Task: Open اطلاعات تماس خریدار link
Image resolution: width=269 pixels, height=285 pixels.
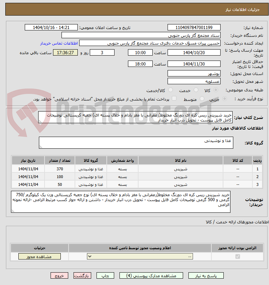Action: pos(59,43)
